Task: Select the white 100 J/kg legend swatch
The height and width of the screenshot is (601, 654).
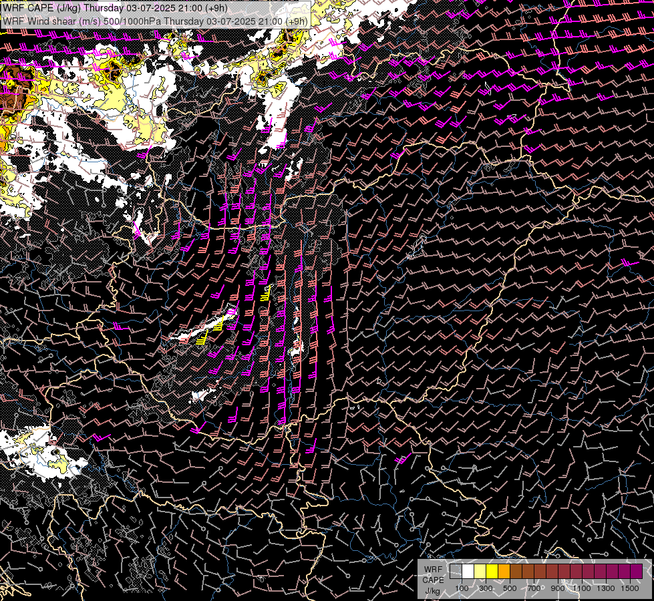Action: point(468,571)
